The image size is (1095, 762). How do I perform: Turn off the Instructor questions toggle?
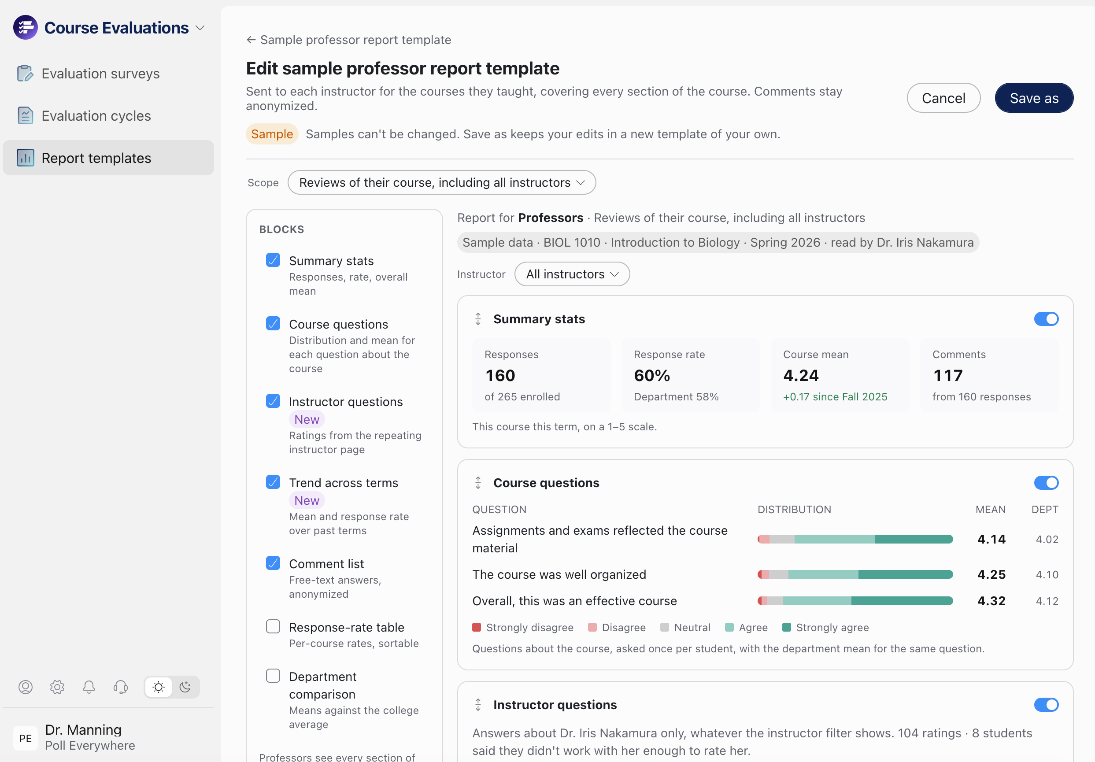(1047, 705)
